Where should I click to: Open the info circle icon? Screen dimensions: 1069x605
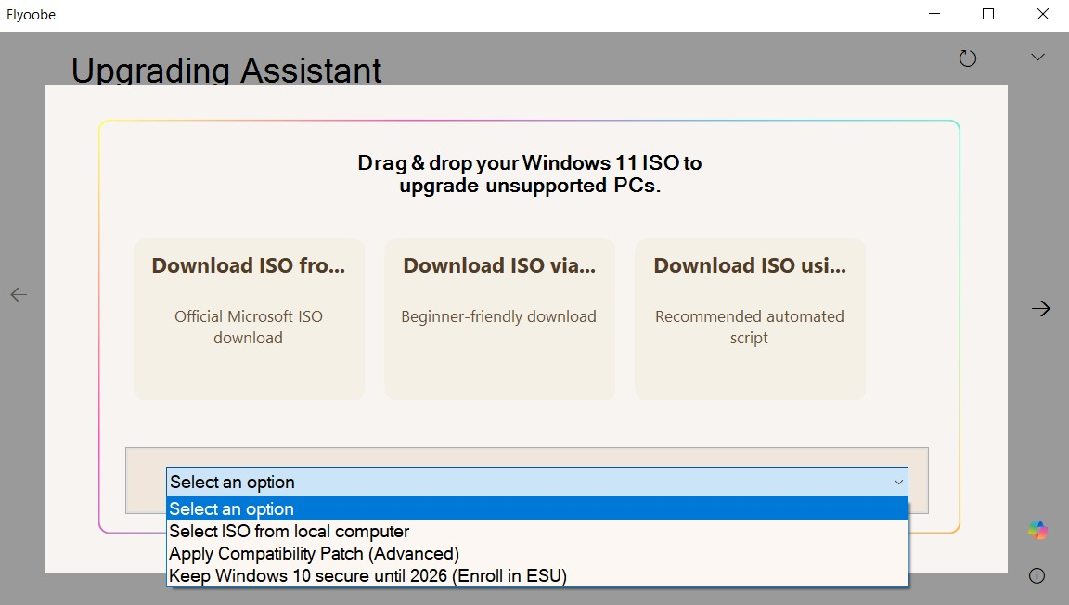[x=1037, y=575]
